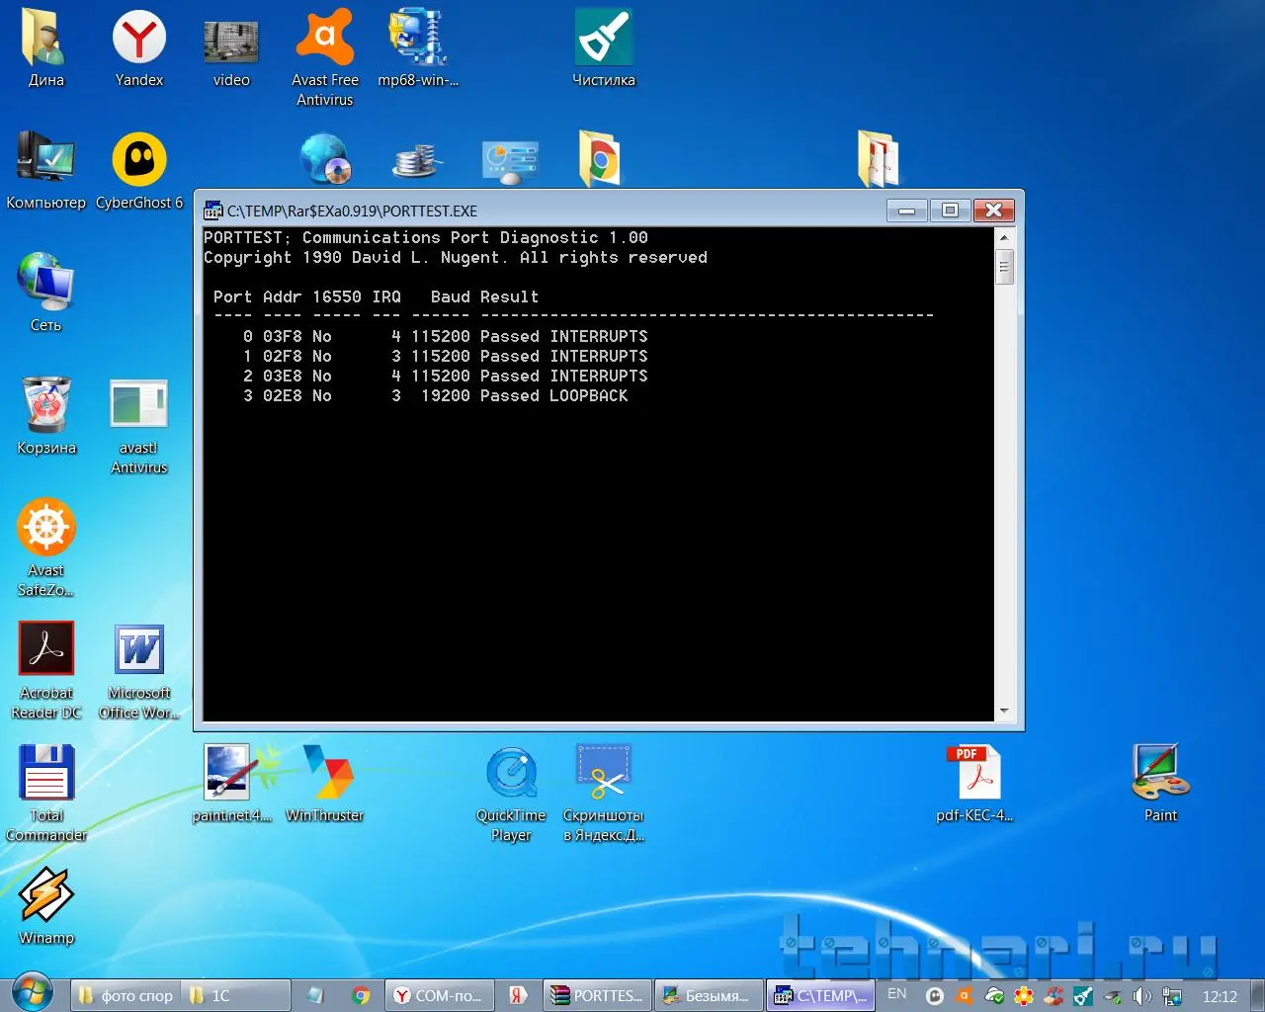Open the Yandex browser desktop icon
1265x1012 pixels.
[x=138, y=40]
